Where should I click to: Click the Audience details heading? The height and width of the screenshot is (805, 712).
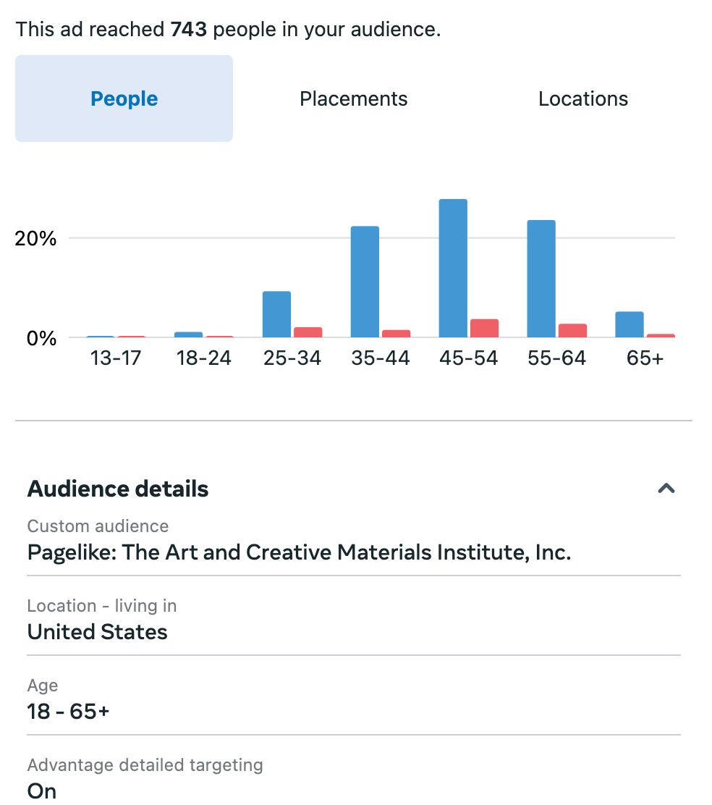point(118,489)
